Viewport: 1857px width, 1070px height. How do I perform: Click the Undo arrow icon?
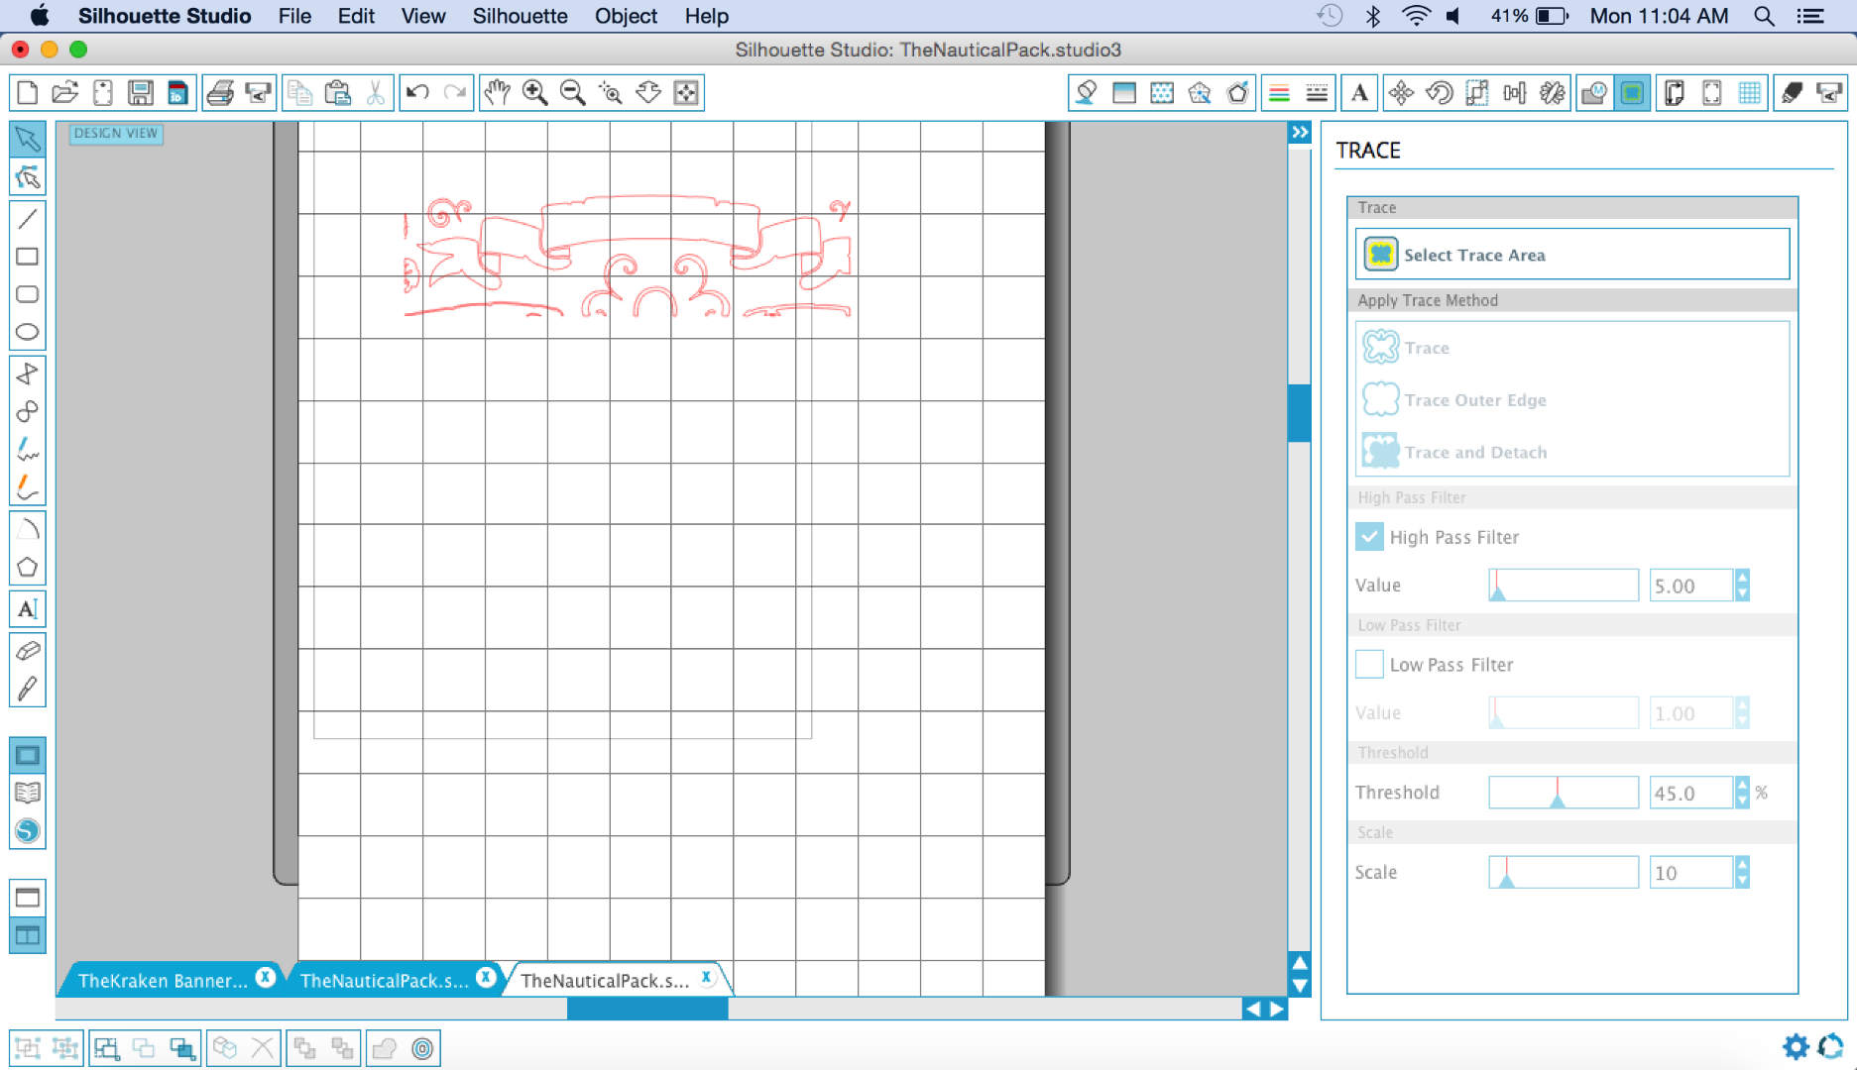point(417,93)
